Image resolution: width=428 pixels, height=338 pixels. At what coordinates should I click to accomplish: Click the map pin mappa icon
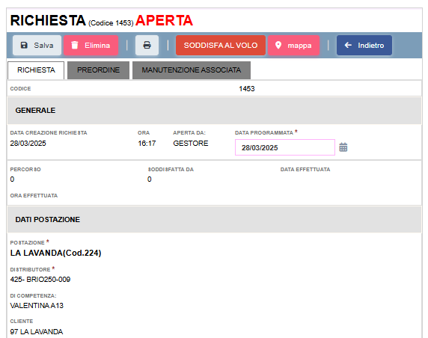coord(278,46)
